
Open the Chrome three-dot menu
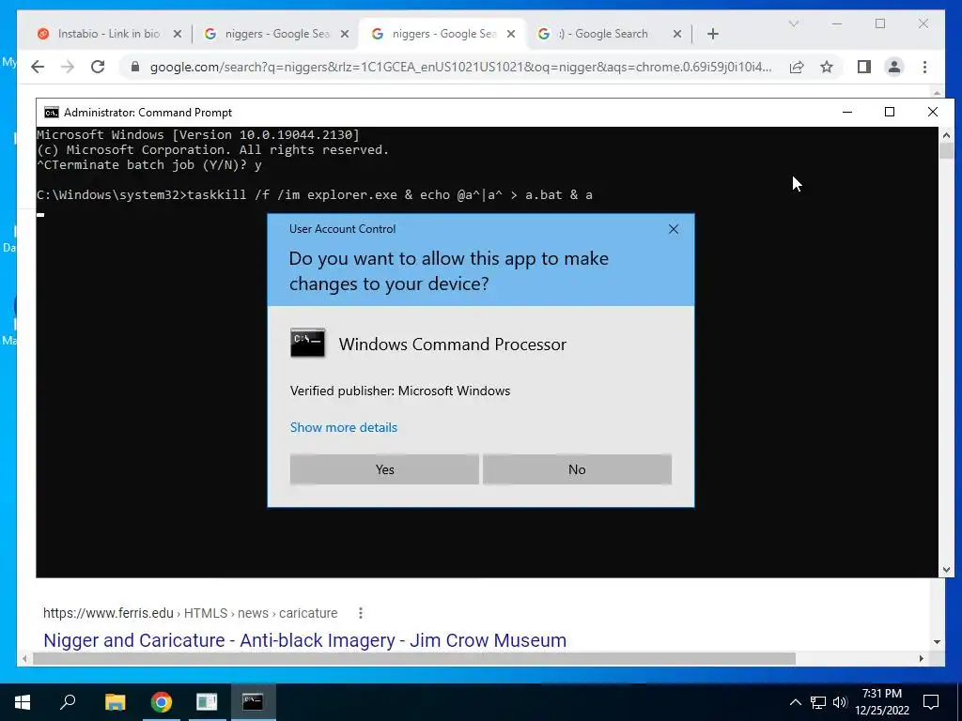coord(924,67)
